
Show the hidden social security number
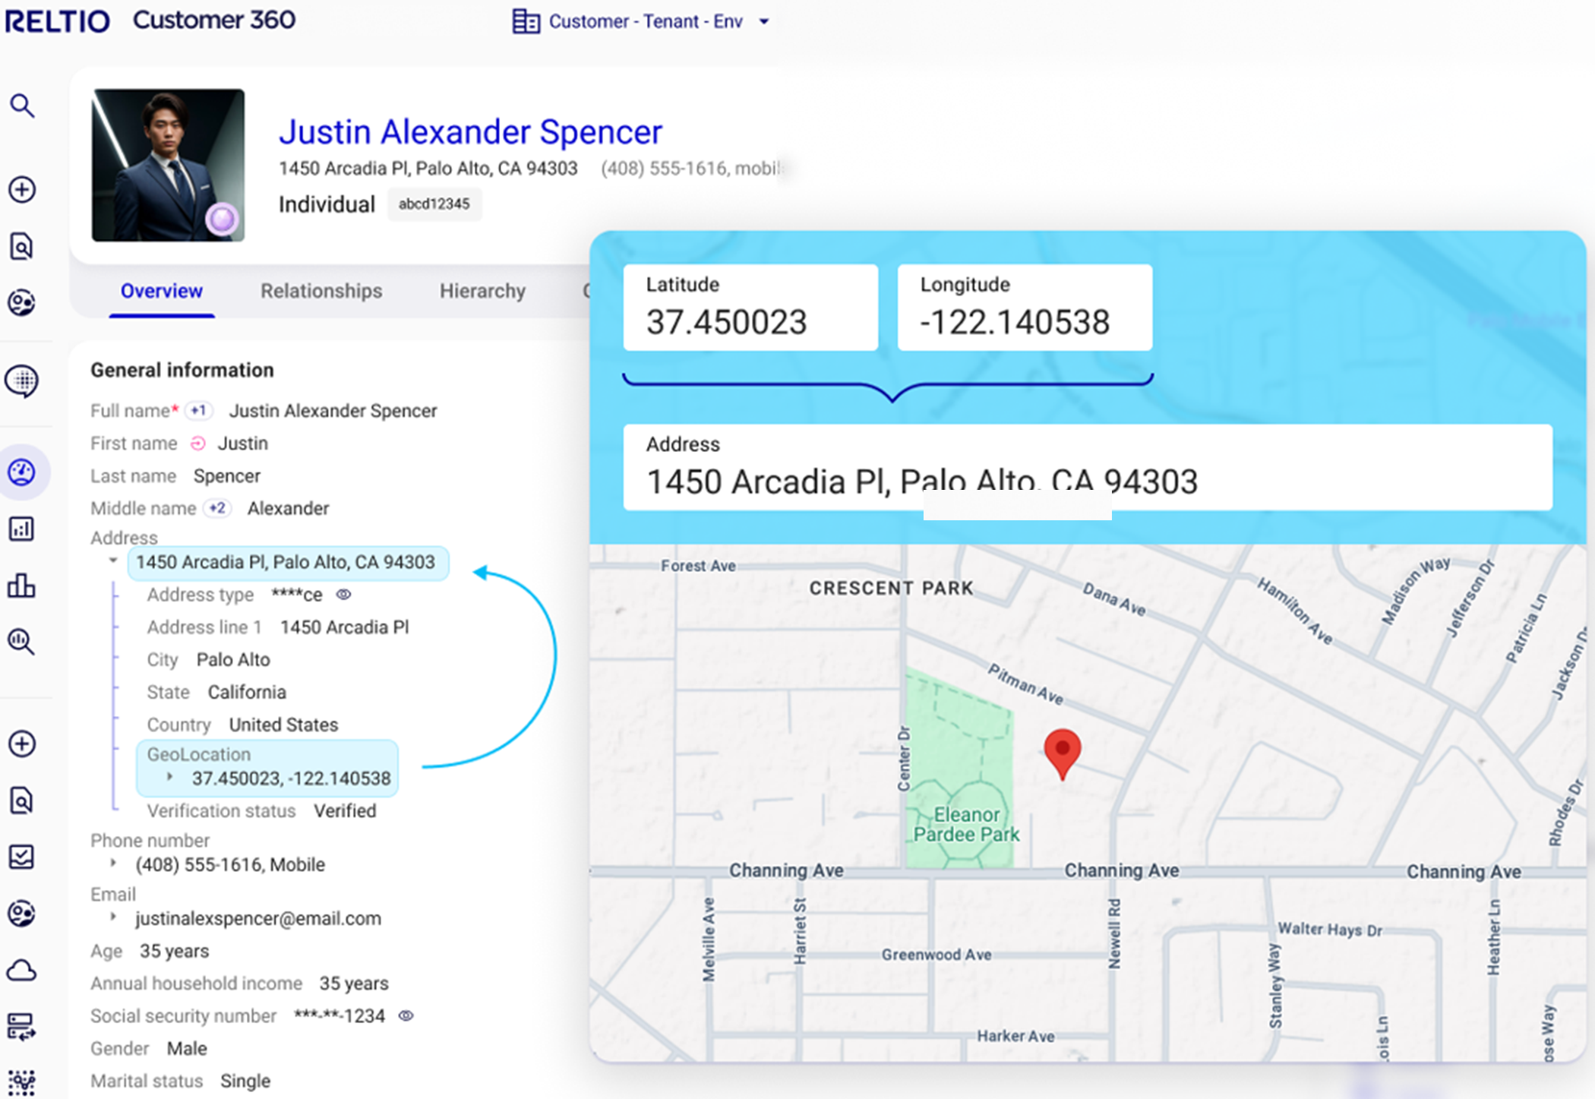[x=406, y=1015]
